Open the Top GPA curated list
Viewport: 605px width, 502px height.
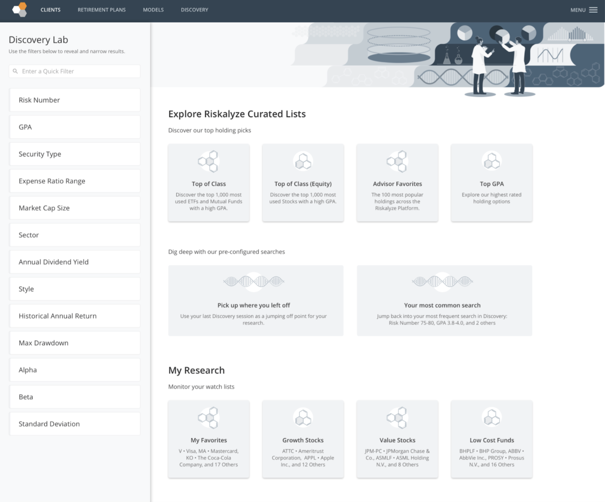(491, 183)
